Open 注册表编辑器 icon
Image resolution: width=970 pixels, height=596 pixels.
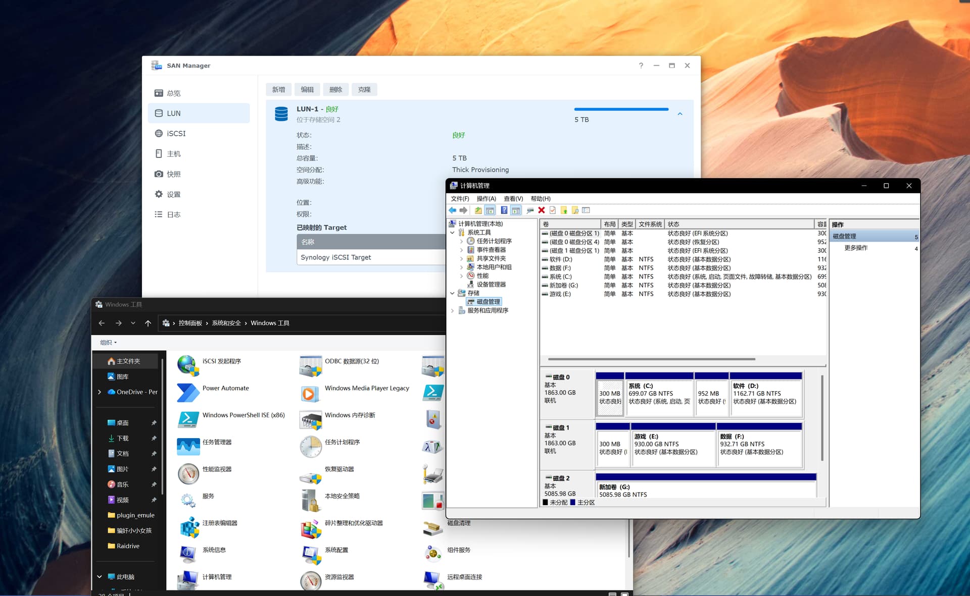(x=188, y=526)
